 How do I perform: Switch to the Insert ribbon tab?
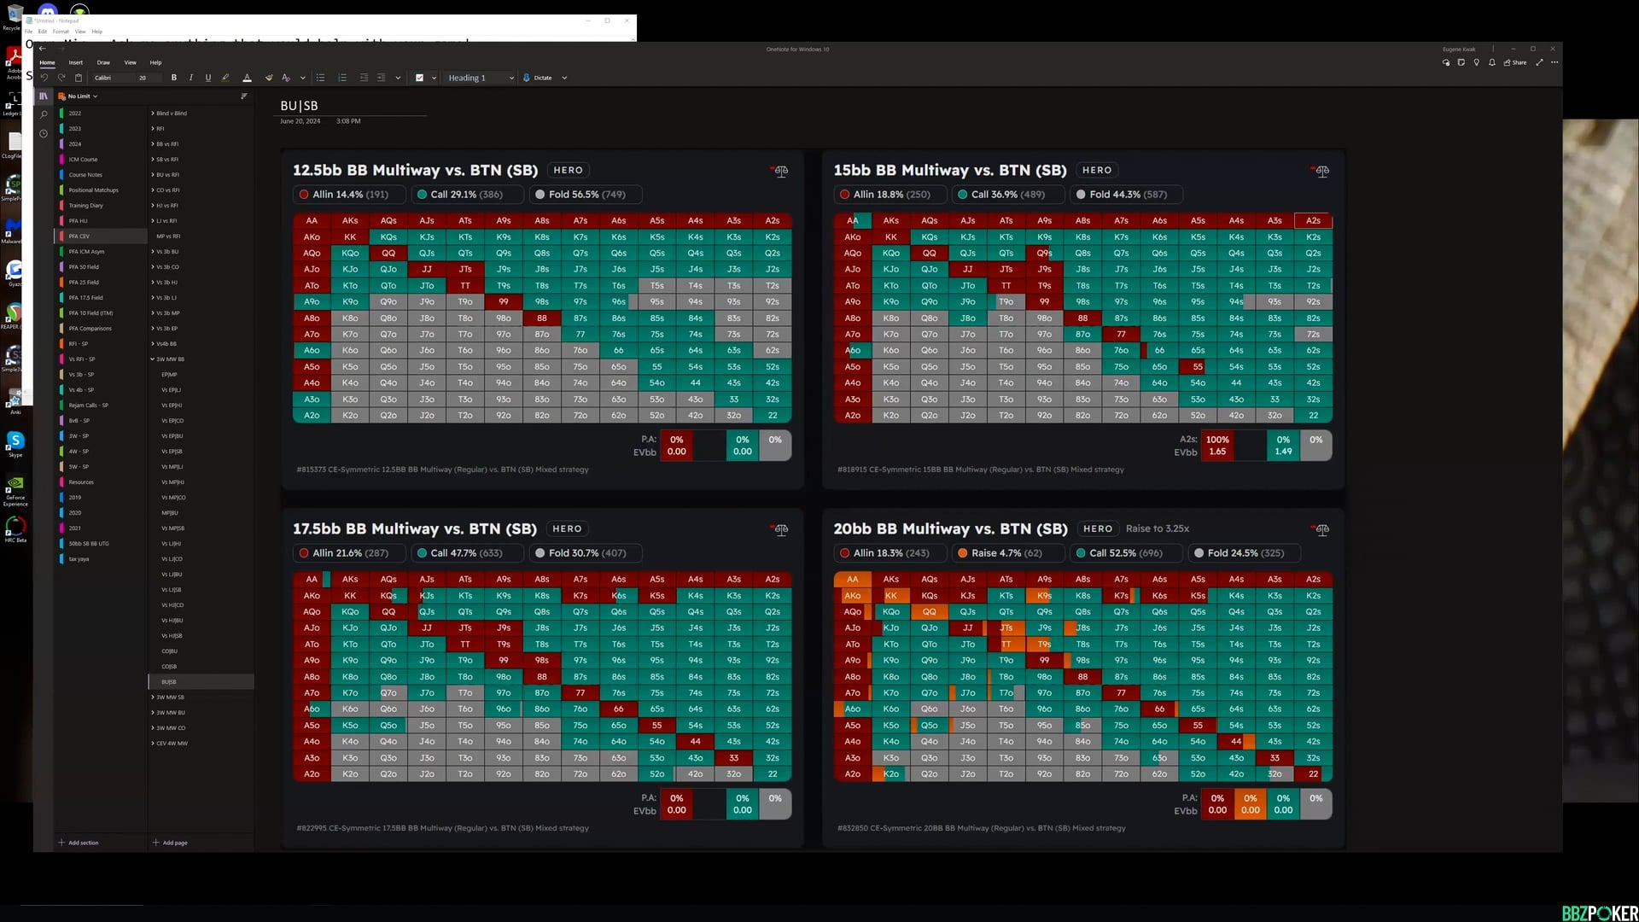coord(76,62)
